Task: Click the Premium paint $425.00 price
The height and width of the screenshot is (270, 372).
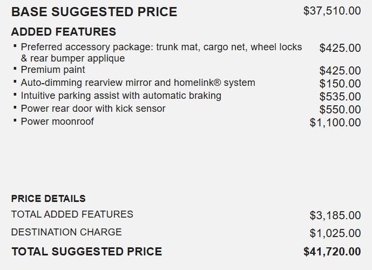Action: [x=340, y=71]
